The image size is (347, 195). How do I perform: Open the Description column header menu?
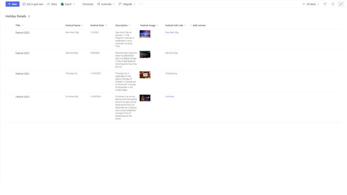pyautogui.click(x=123, y=25)
